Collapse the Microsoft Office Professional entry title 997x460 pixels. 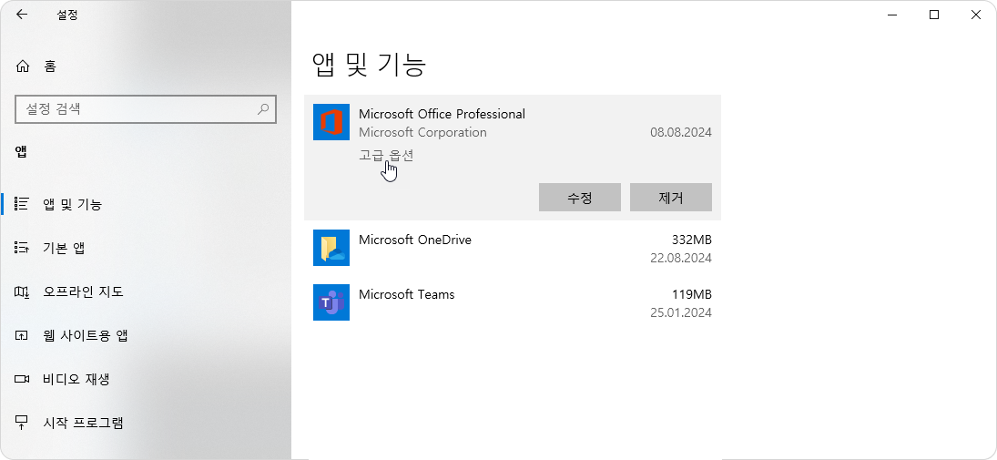[x=442, y=114]
